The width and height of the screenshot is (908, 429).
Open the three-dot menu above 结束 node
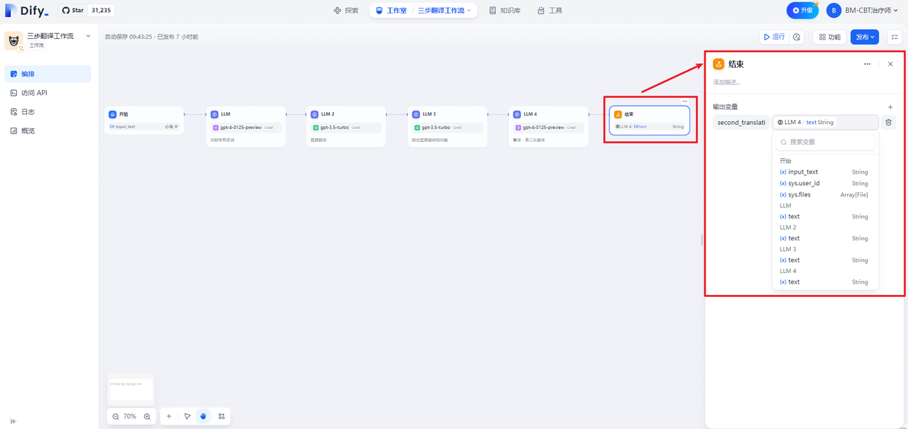(685, 101)
